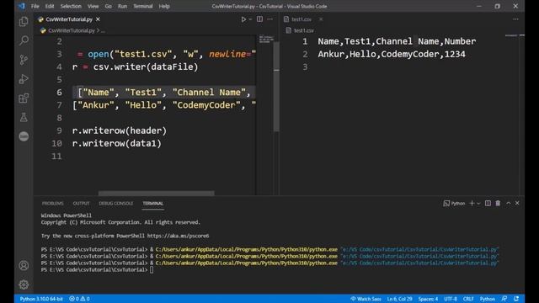This screenshot has width=539, height=303.
Task: Switch to the CsvWriterTutorial.py tab
Action: (x=69, y=19)
